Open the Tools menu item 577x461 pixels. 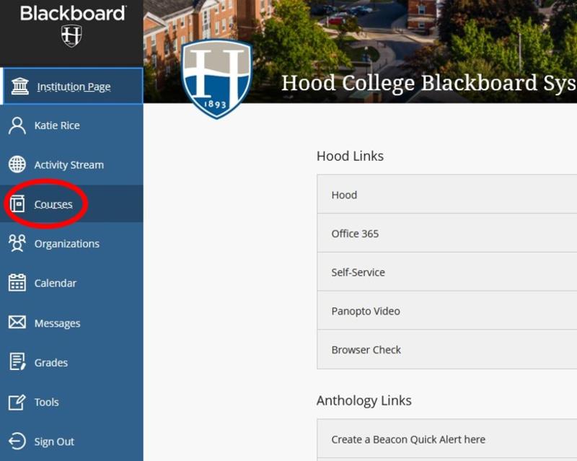click(71, 402)
